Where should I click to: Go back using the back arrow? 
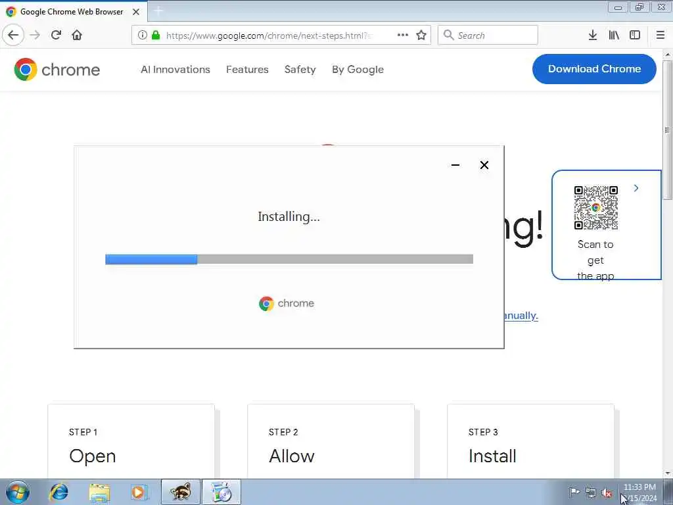[13, 35]
